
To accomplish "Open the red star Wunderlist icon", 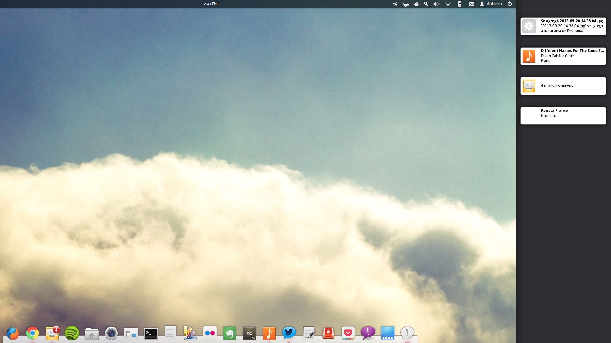I will pyautogui.click(x=328, y=333).
